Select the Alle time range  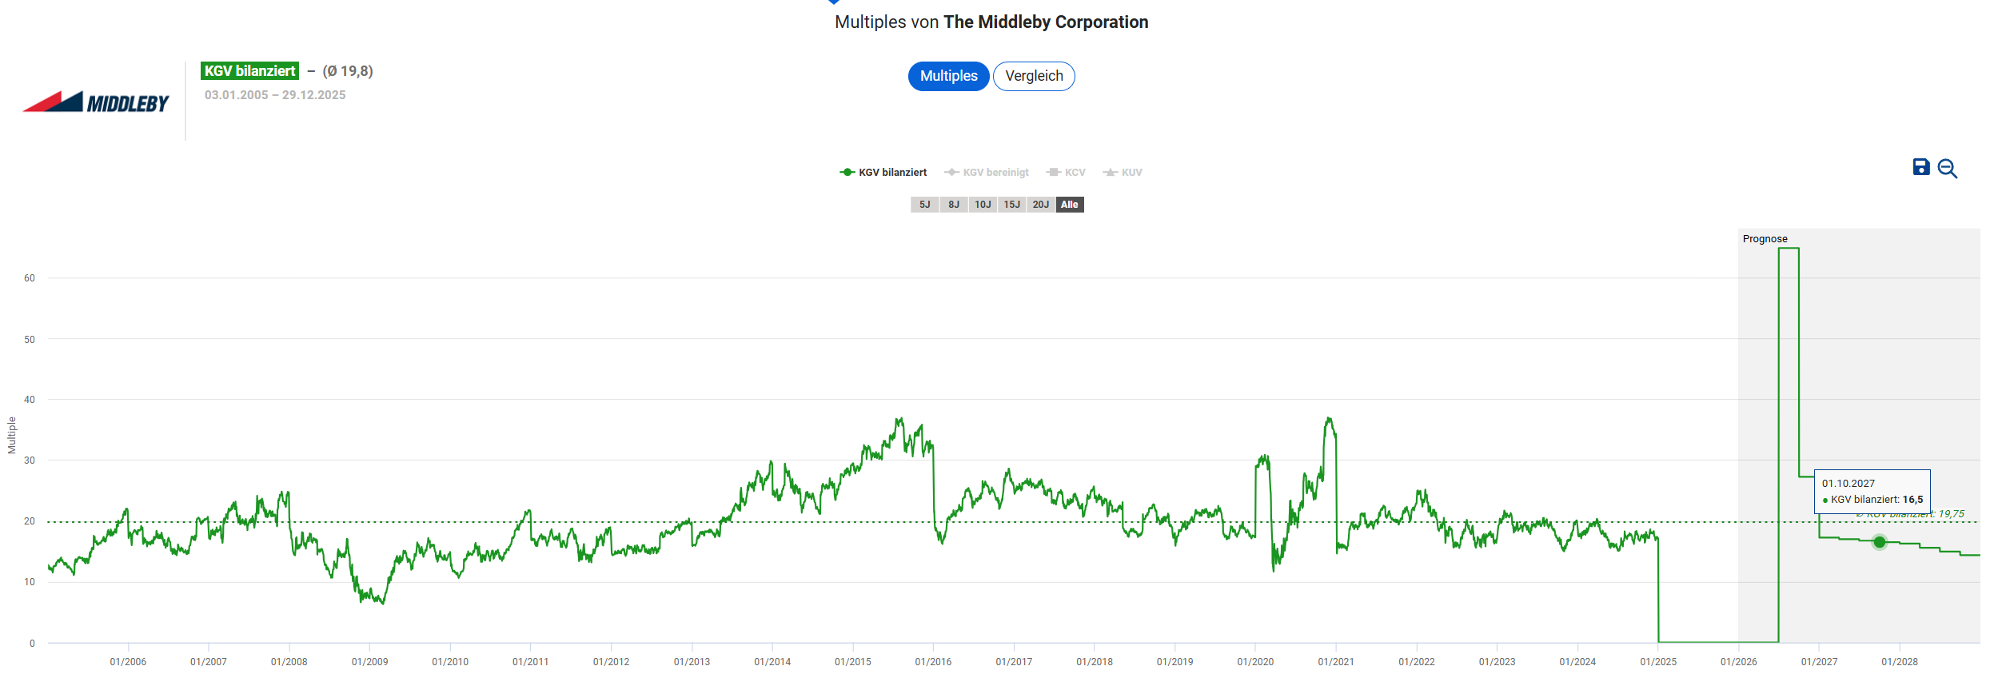click(1070, 205)
